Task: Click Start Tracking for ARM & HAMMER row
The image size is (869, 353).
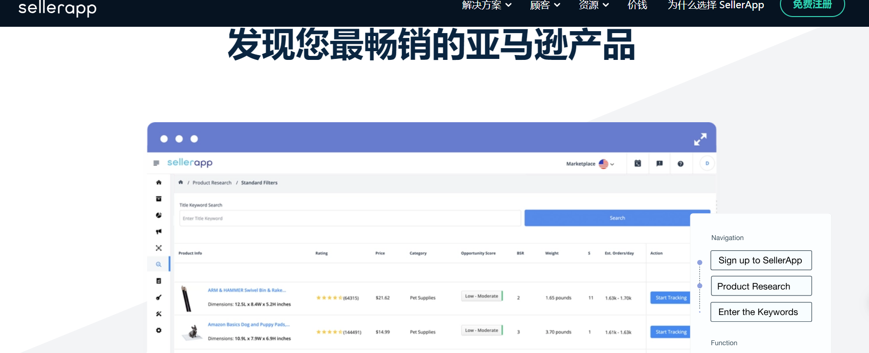Action: coord(671,297)
